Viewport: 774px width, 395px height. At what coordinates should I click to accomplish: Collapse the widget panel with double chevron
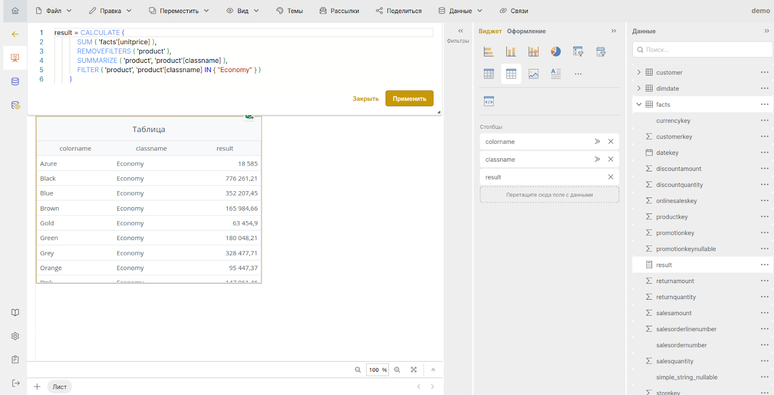click(x=613, y=31)
